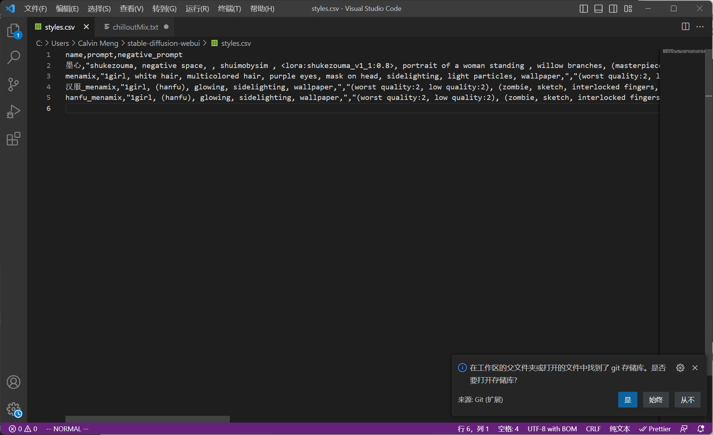This screenshot has height=435, width=713.
Task: Open the Source Control view icon
Action: coord(14,85)
